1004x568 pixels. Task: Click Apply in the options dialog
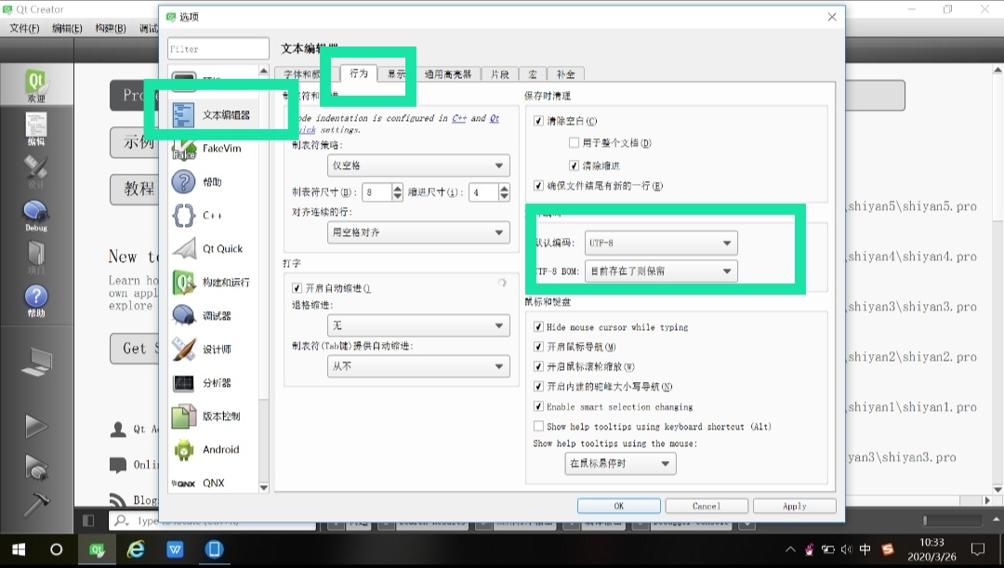click(795, 506)
